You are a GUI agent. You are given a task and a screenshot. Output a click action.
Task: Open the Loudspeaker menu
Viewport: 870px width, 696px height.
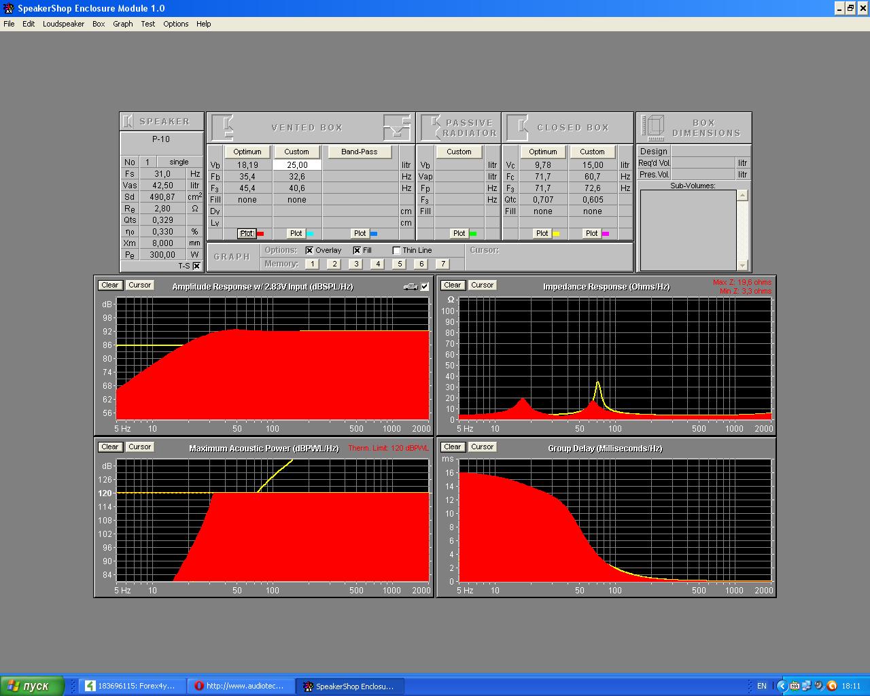(x=63, y=24)
